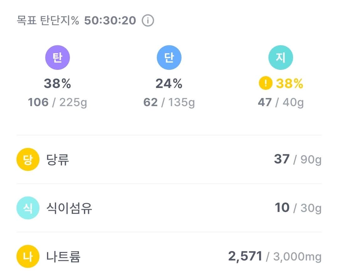Tap the yellow 나 sodium icon

pos(28,256)
